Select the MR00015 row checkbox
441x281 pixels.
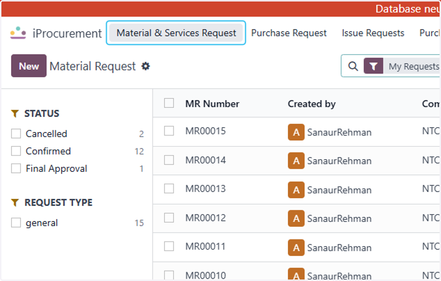[169, 131]
